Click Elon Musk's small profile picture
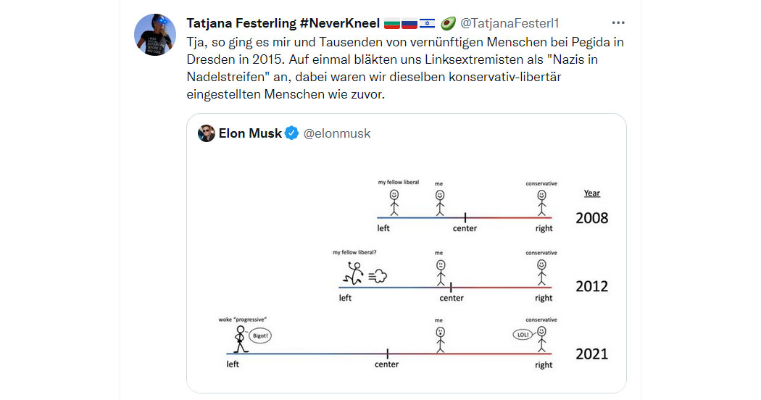The width and height of the screenshot is (761, 400). (207, 133)
